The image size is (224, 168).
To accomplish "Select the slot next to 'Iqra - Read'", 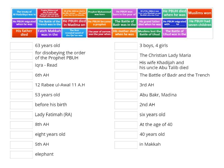I will point(22,65).
